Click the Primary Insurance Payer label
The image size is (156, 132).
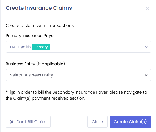30,36
